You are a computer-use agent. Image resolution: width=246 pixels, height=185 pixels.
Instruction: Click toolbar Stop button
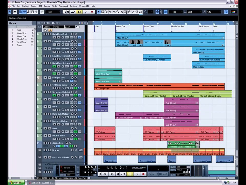79,12
